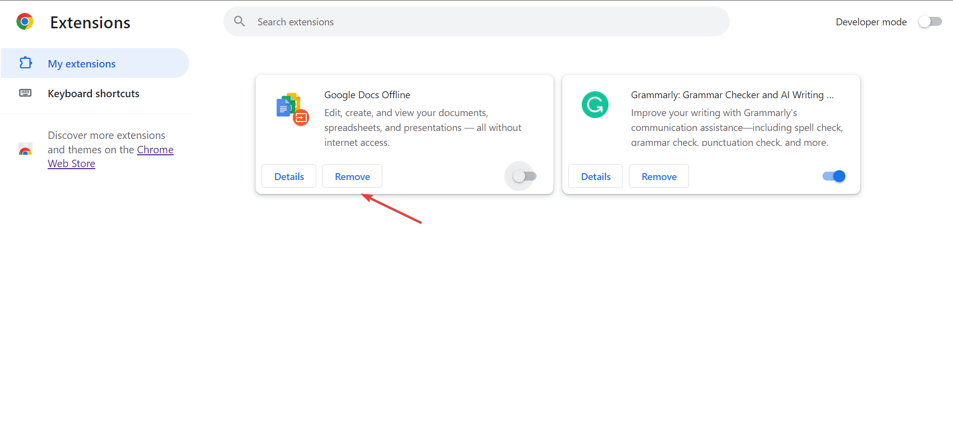Remove the Grammarly extension
This screenshot has width=953, height=443.
(x=659, y=176)
